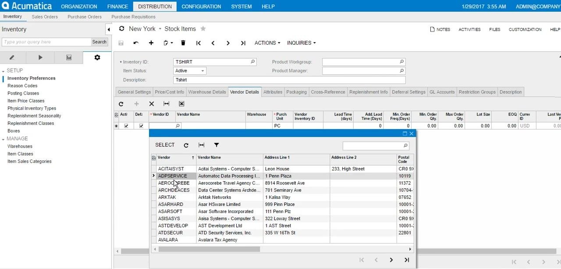Click the Save disk icon in toolbar
This screenshot has width=561, height=269.
(121, 43)
